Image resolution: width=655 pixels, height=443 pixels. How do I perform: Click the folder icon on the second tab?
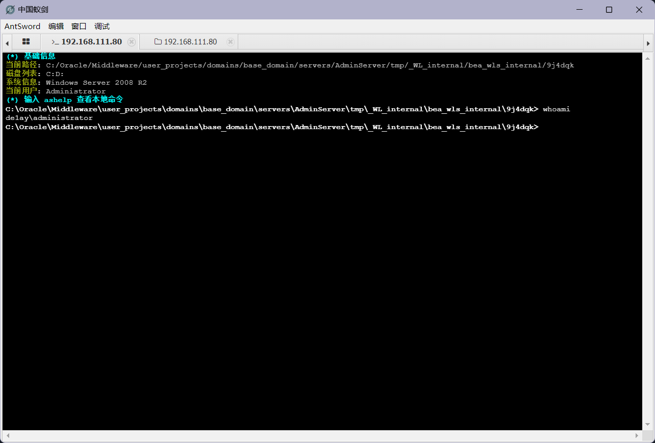(x=158, y=42)
